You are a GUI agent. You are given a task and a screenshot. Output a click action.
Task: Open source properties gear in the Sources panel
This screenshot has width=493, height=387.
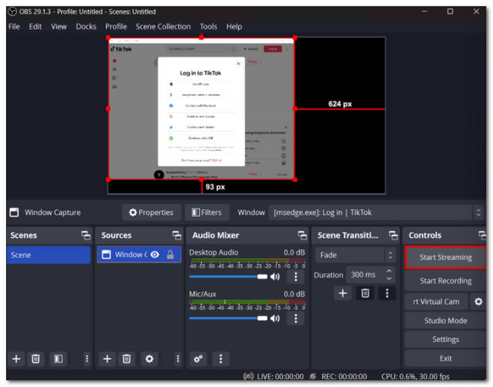(149, 359)
